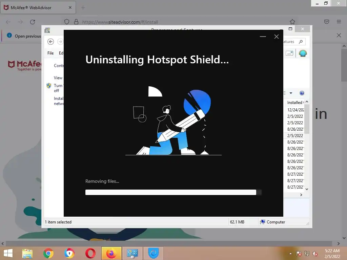This screenshot has height=260, width=347.
Task: Open the help icon in Programs and Features
Action: [x=302, y=93]
